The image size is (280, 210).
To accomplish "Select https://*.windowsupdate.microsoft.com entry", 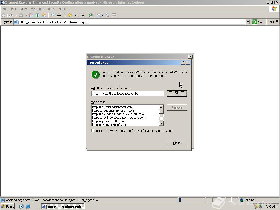I will coord(119,118).
